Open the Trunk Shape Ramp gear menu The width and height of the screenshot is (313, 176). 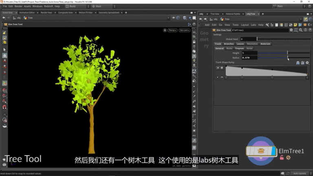(x=307, y=63)
